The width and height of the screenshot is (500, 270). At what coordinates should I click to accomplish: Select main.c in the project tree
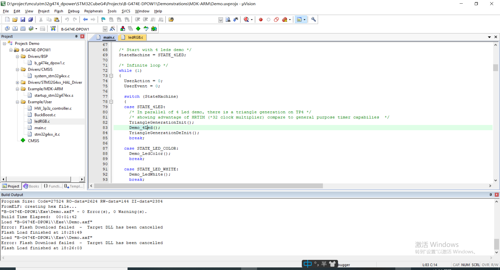click(x=40, y=128)
